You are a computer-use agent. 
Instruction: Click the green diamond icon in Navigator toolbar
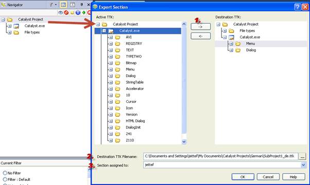click(83, 13)
